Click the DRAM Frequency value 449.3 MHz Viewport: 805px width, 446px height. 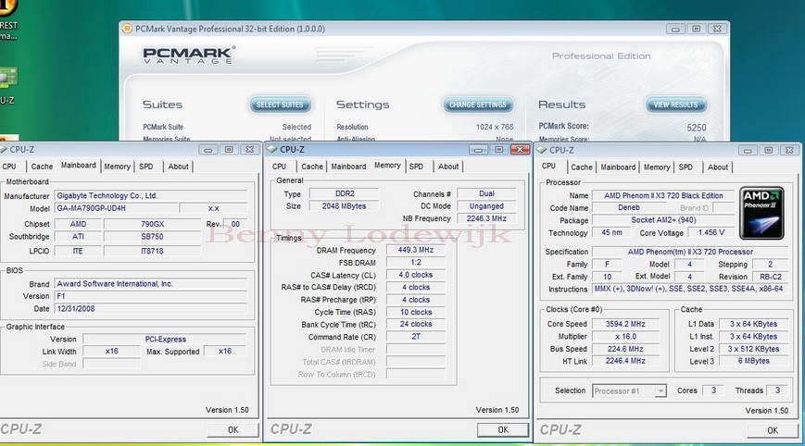(415, 250)
